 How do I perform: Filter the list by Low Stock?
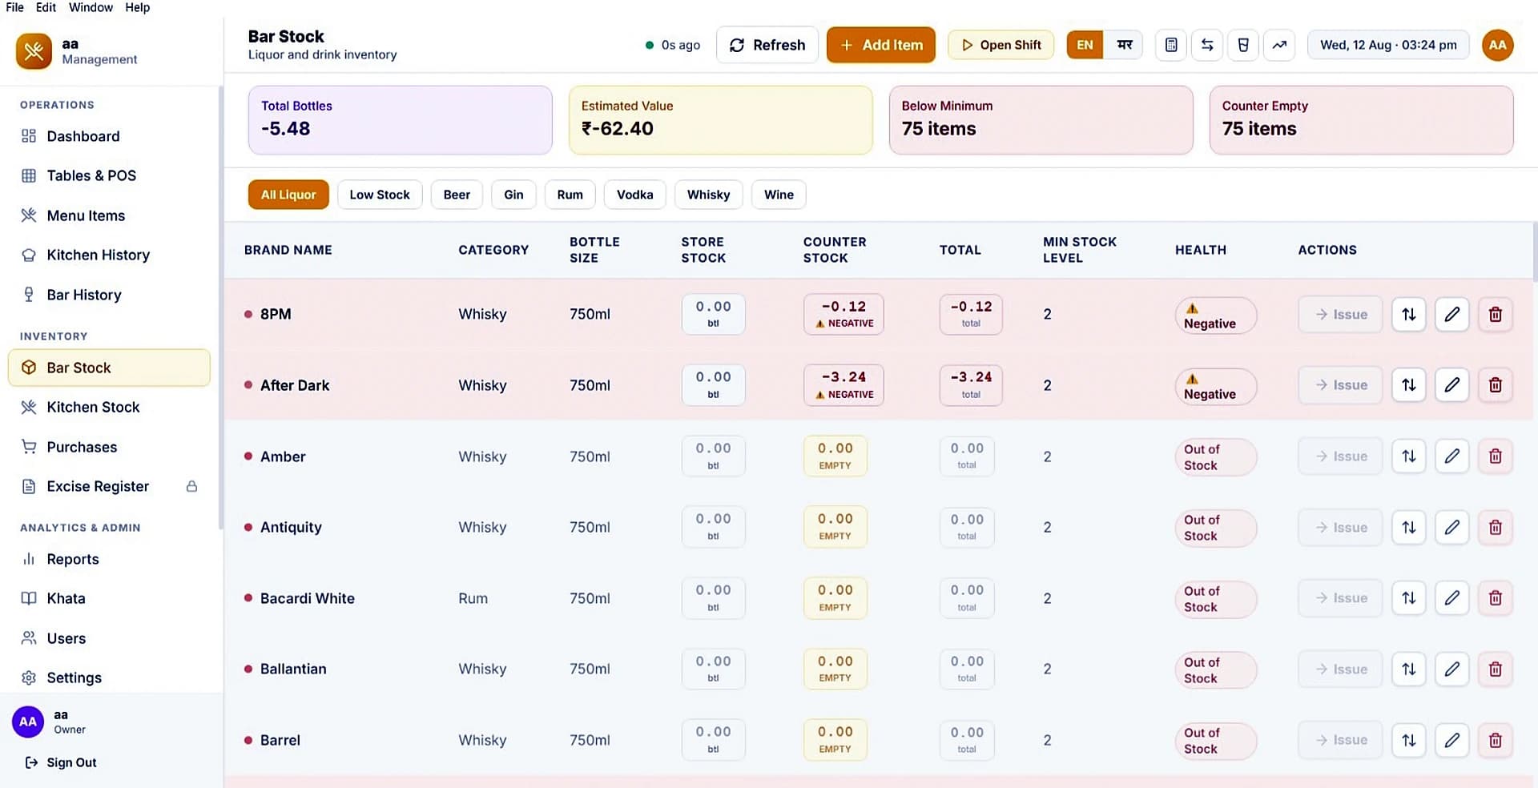pyautogui.click(x=380, y=195)
